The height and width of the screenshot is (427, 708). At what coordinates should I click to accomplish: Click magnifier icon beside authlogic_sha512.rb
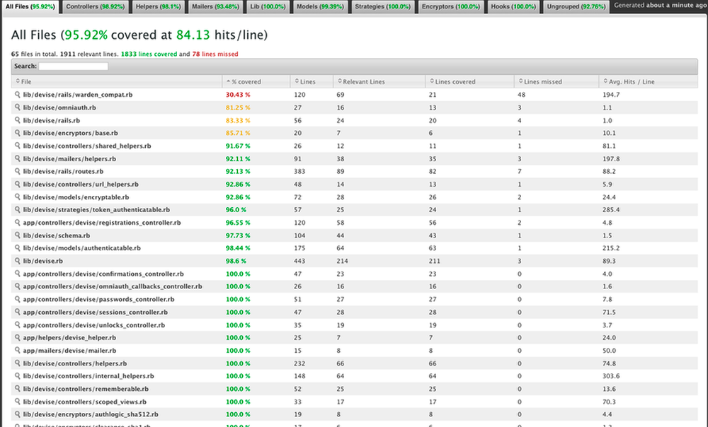[x=18, y=414]
